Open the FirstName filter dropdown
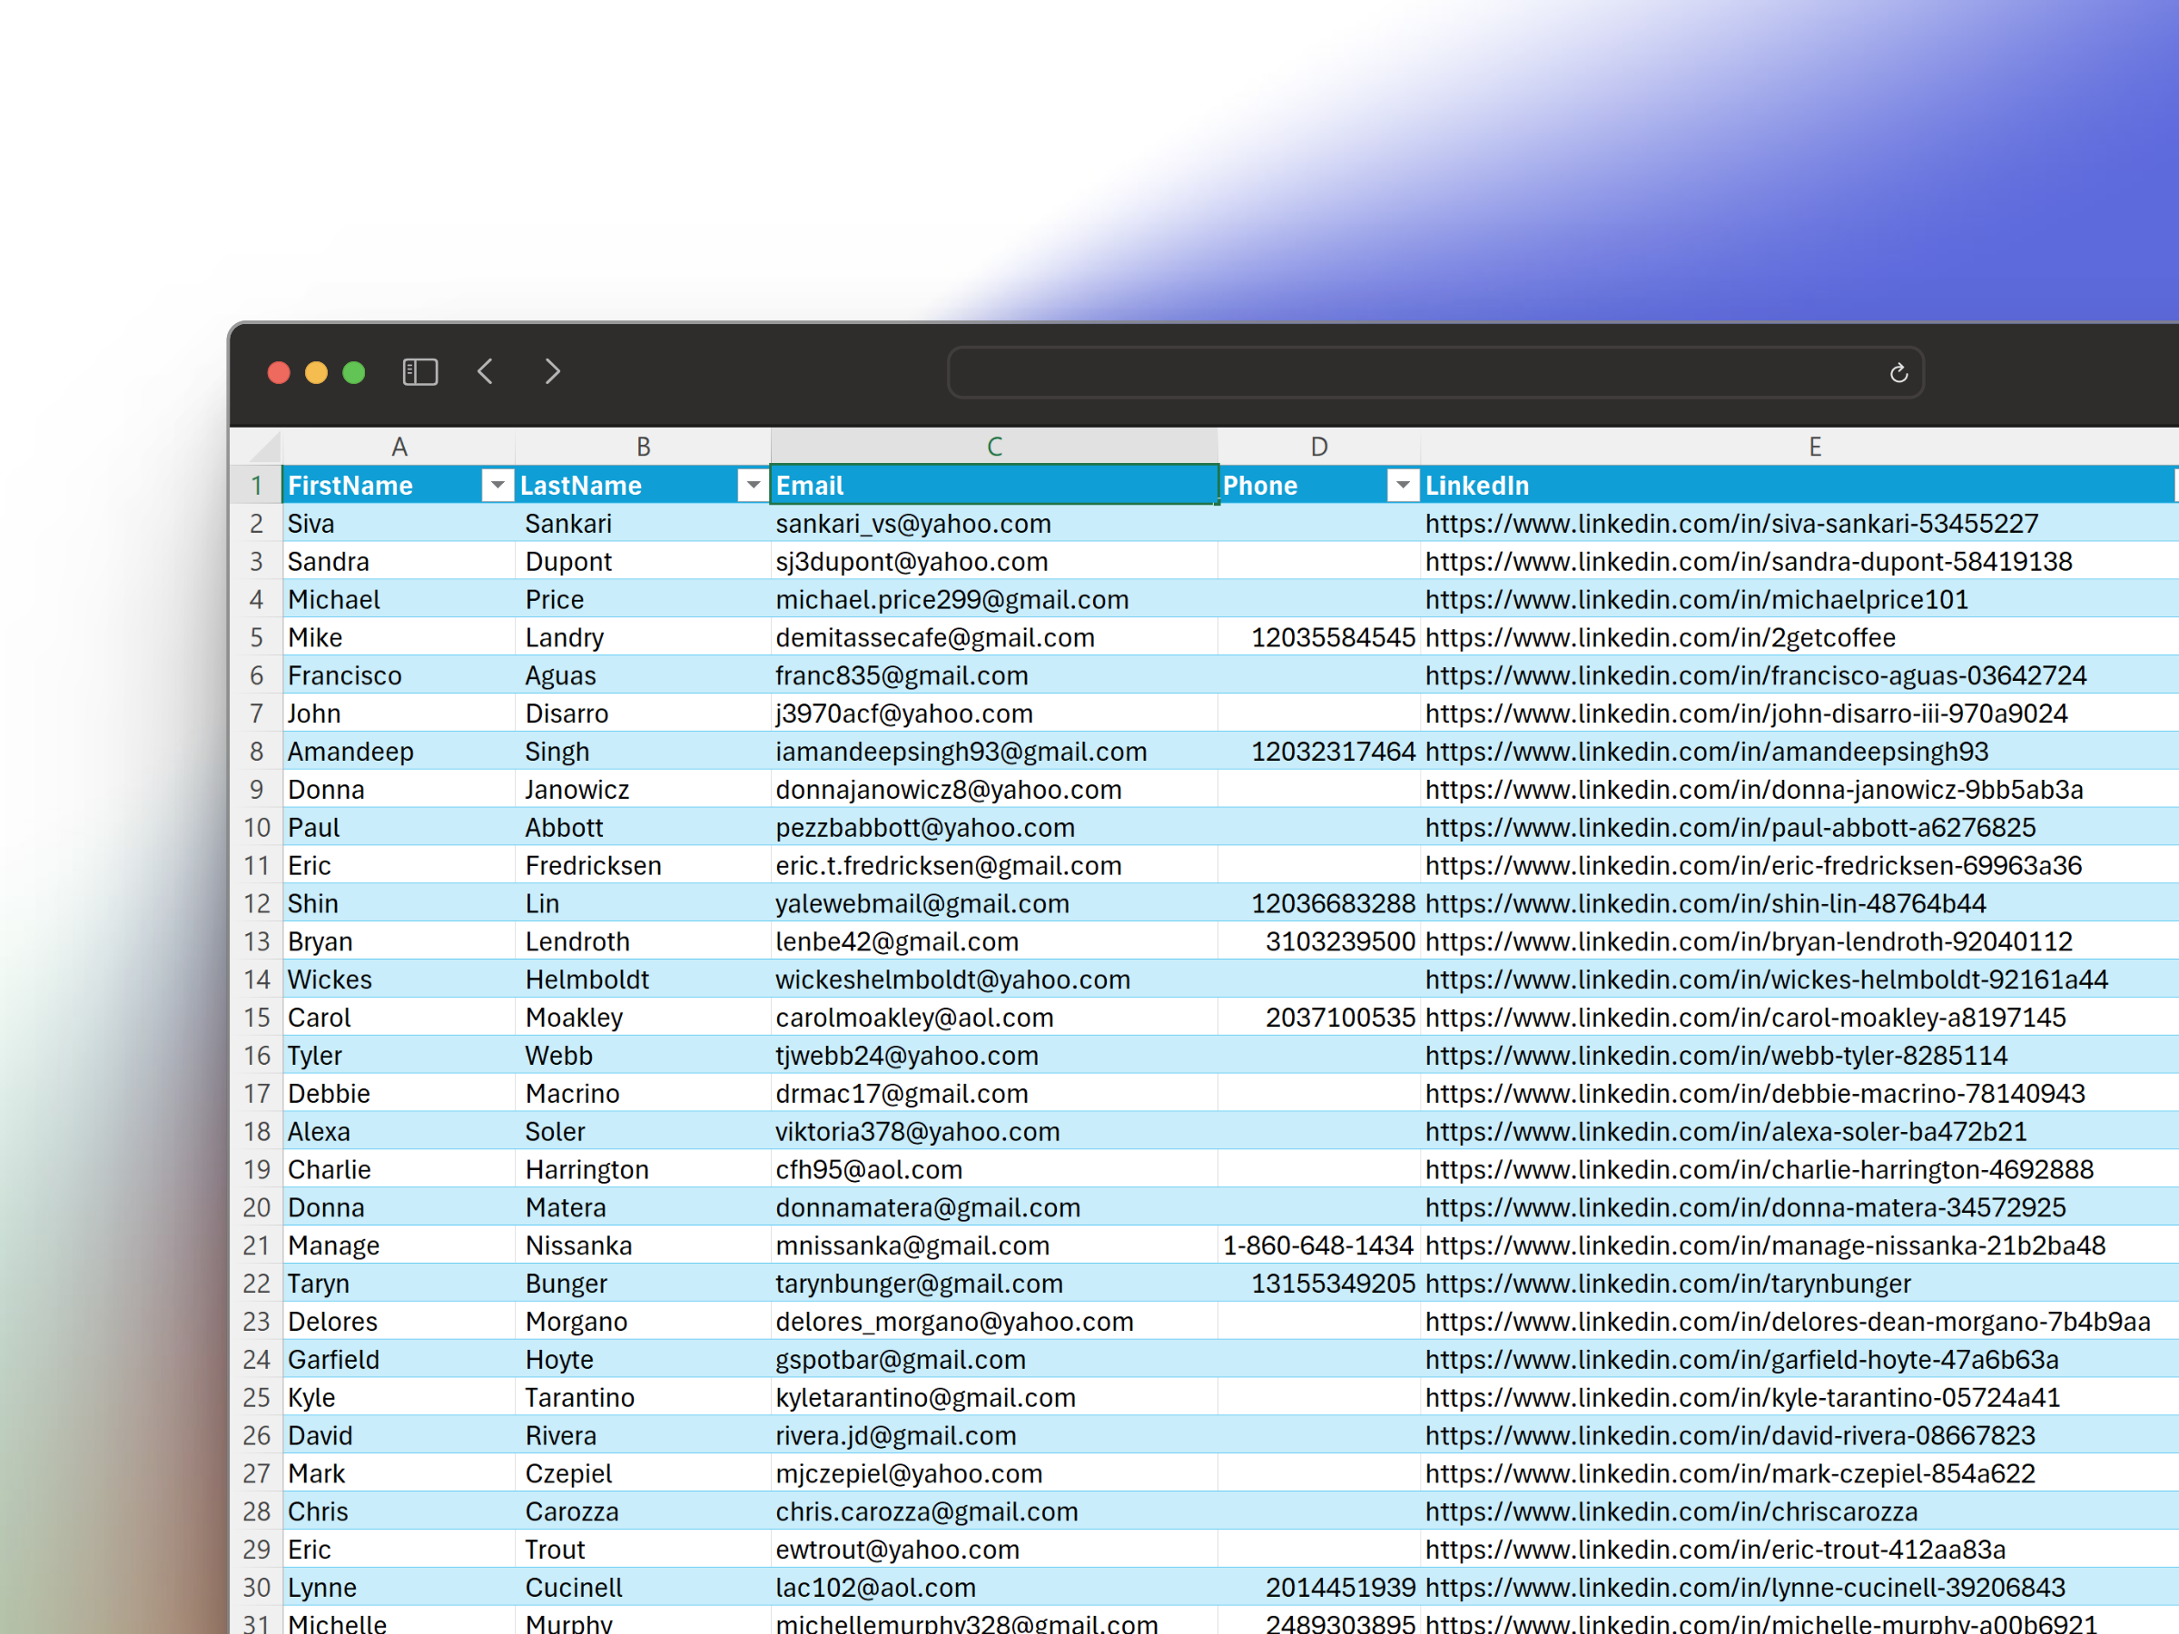This screenshot has height=1634, width=2179. click(x=498, y=485)
